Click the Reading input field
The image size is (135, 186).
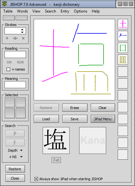point(15,55)
